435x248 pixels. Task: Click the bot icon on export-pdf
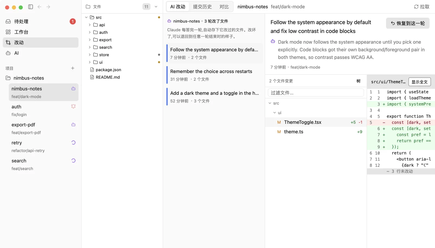(73, 125)
